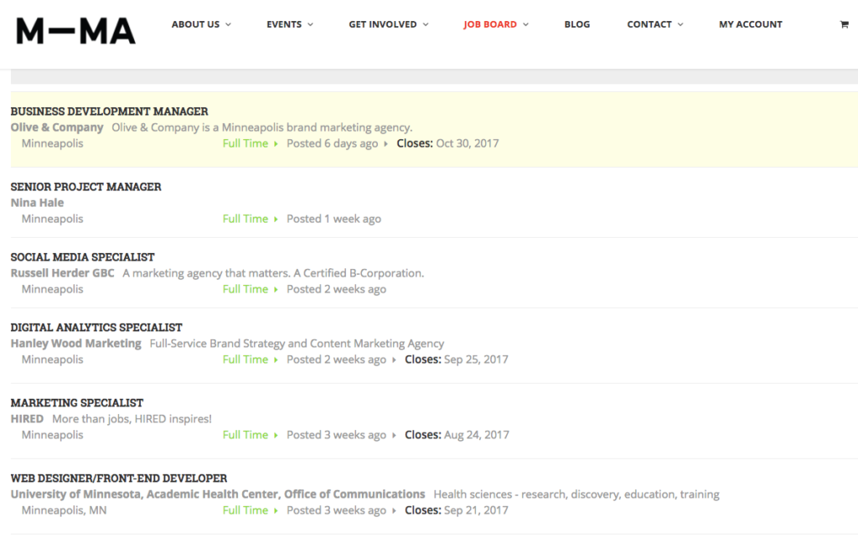Go to the Blog page
Screen dimensions: 858x538
pyautogui.click(x=576, y=24)
